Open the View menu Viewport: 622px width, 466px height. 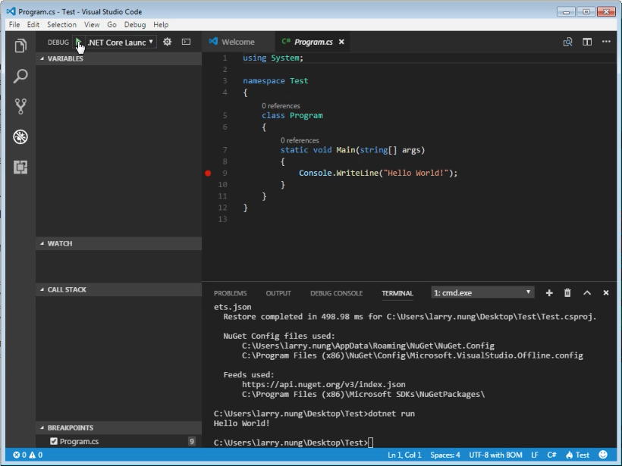(x=92, y=24)
